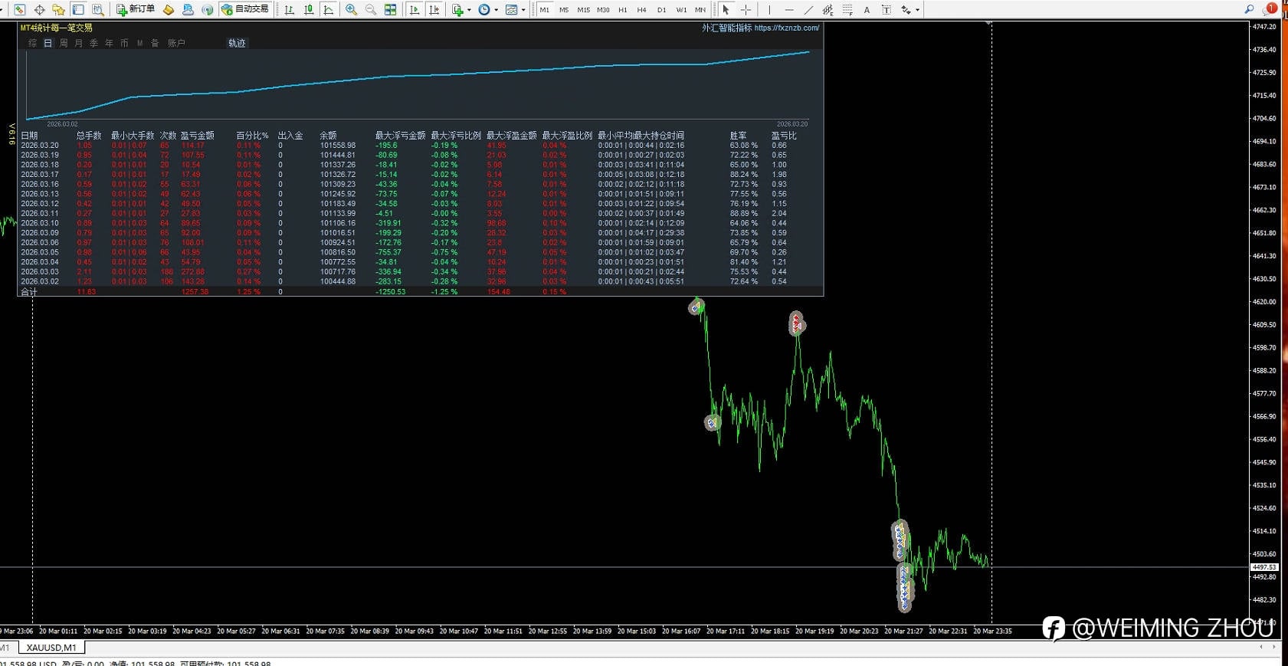The height and width of the screenshot is (666, 1288).
Task: Click the red trade marker on chart
Action: [x=797, y=323]
